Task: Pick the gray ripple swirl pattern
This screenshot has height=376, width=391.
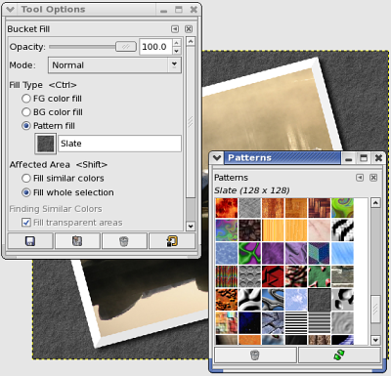Action: [x=342, y=322]
